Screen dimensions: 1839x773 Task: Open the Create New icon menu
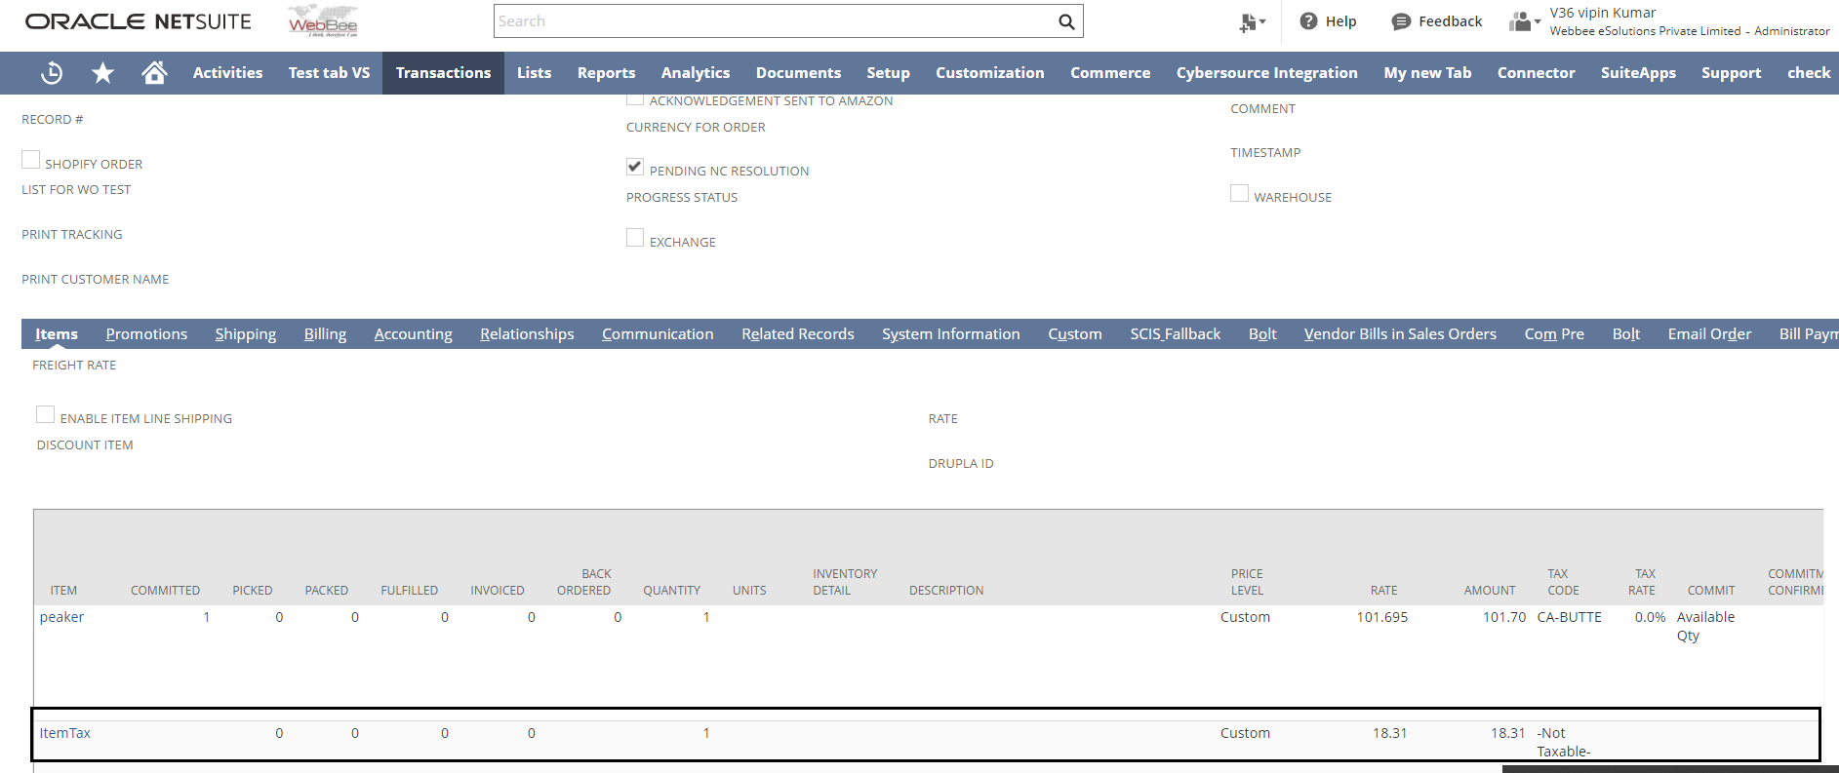(1251, 22)
